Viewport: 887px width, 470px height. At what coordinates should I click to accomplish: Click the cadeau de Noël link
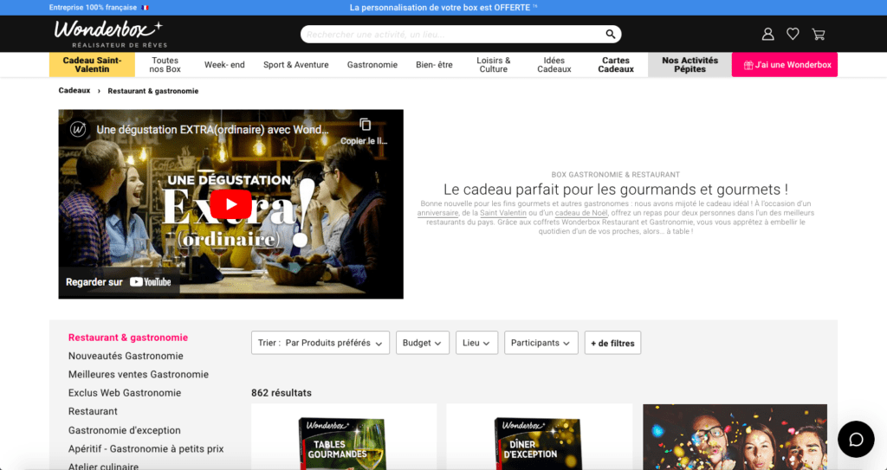tap(581, 213)
